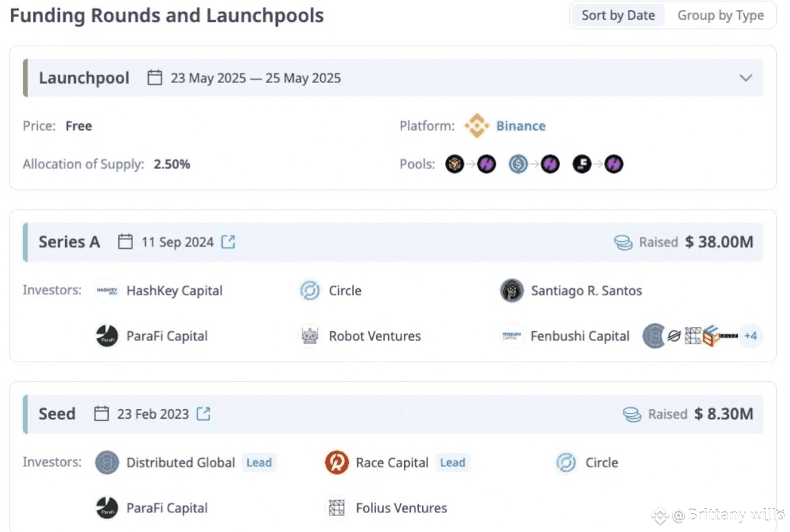
Task: Click the ParaFi Capital logo in Series A
Action: point(106,336)
